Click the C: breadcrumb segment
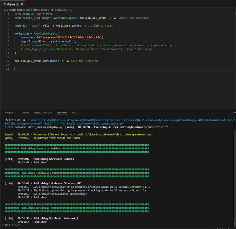Viewport: 236px width, 229px height. pyautogui.click(x=5, y=10)
